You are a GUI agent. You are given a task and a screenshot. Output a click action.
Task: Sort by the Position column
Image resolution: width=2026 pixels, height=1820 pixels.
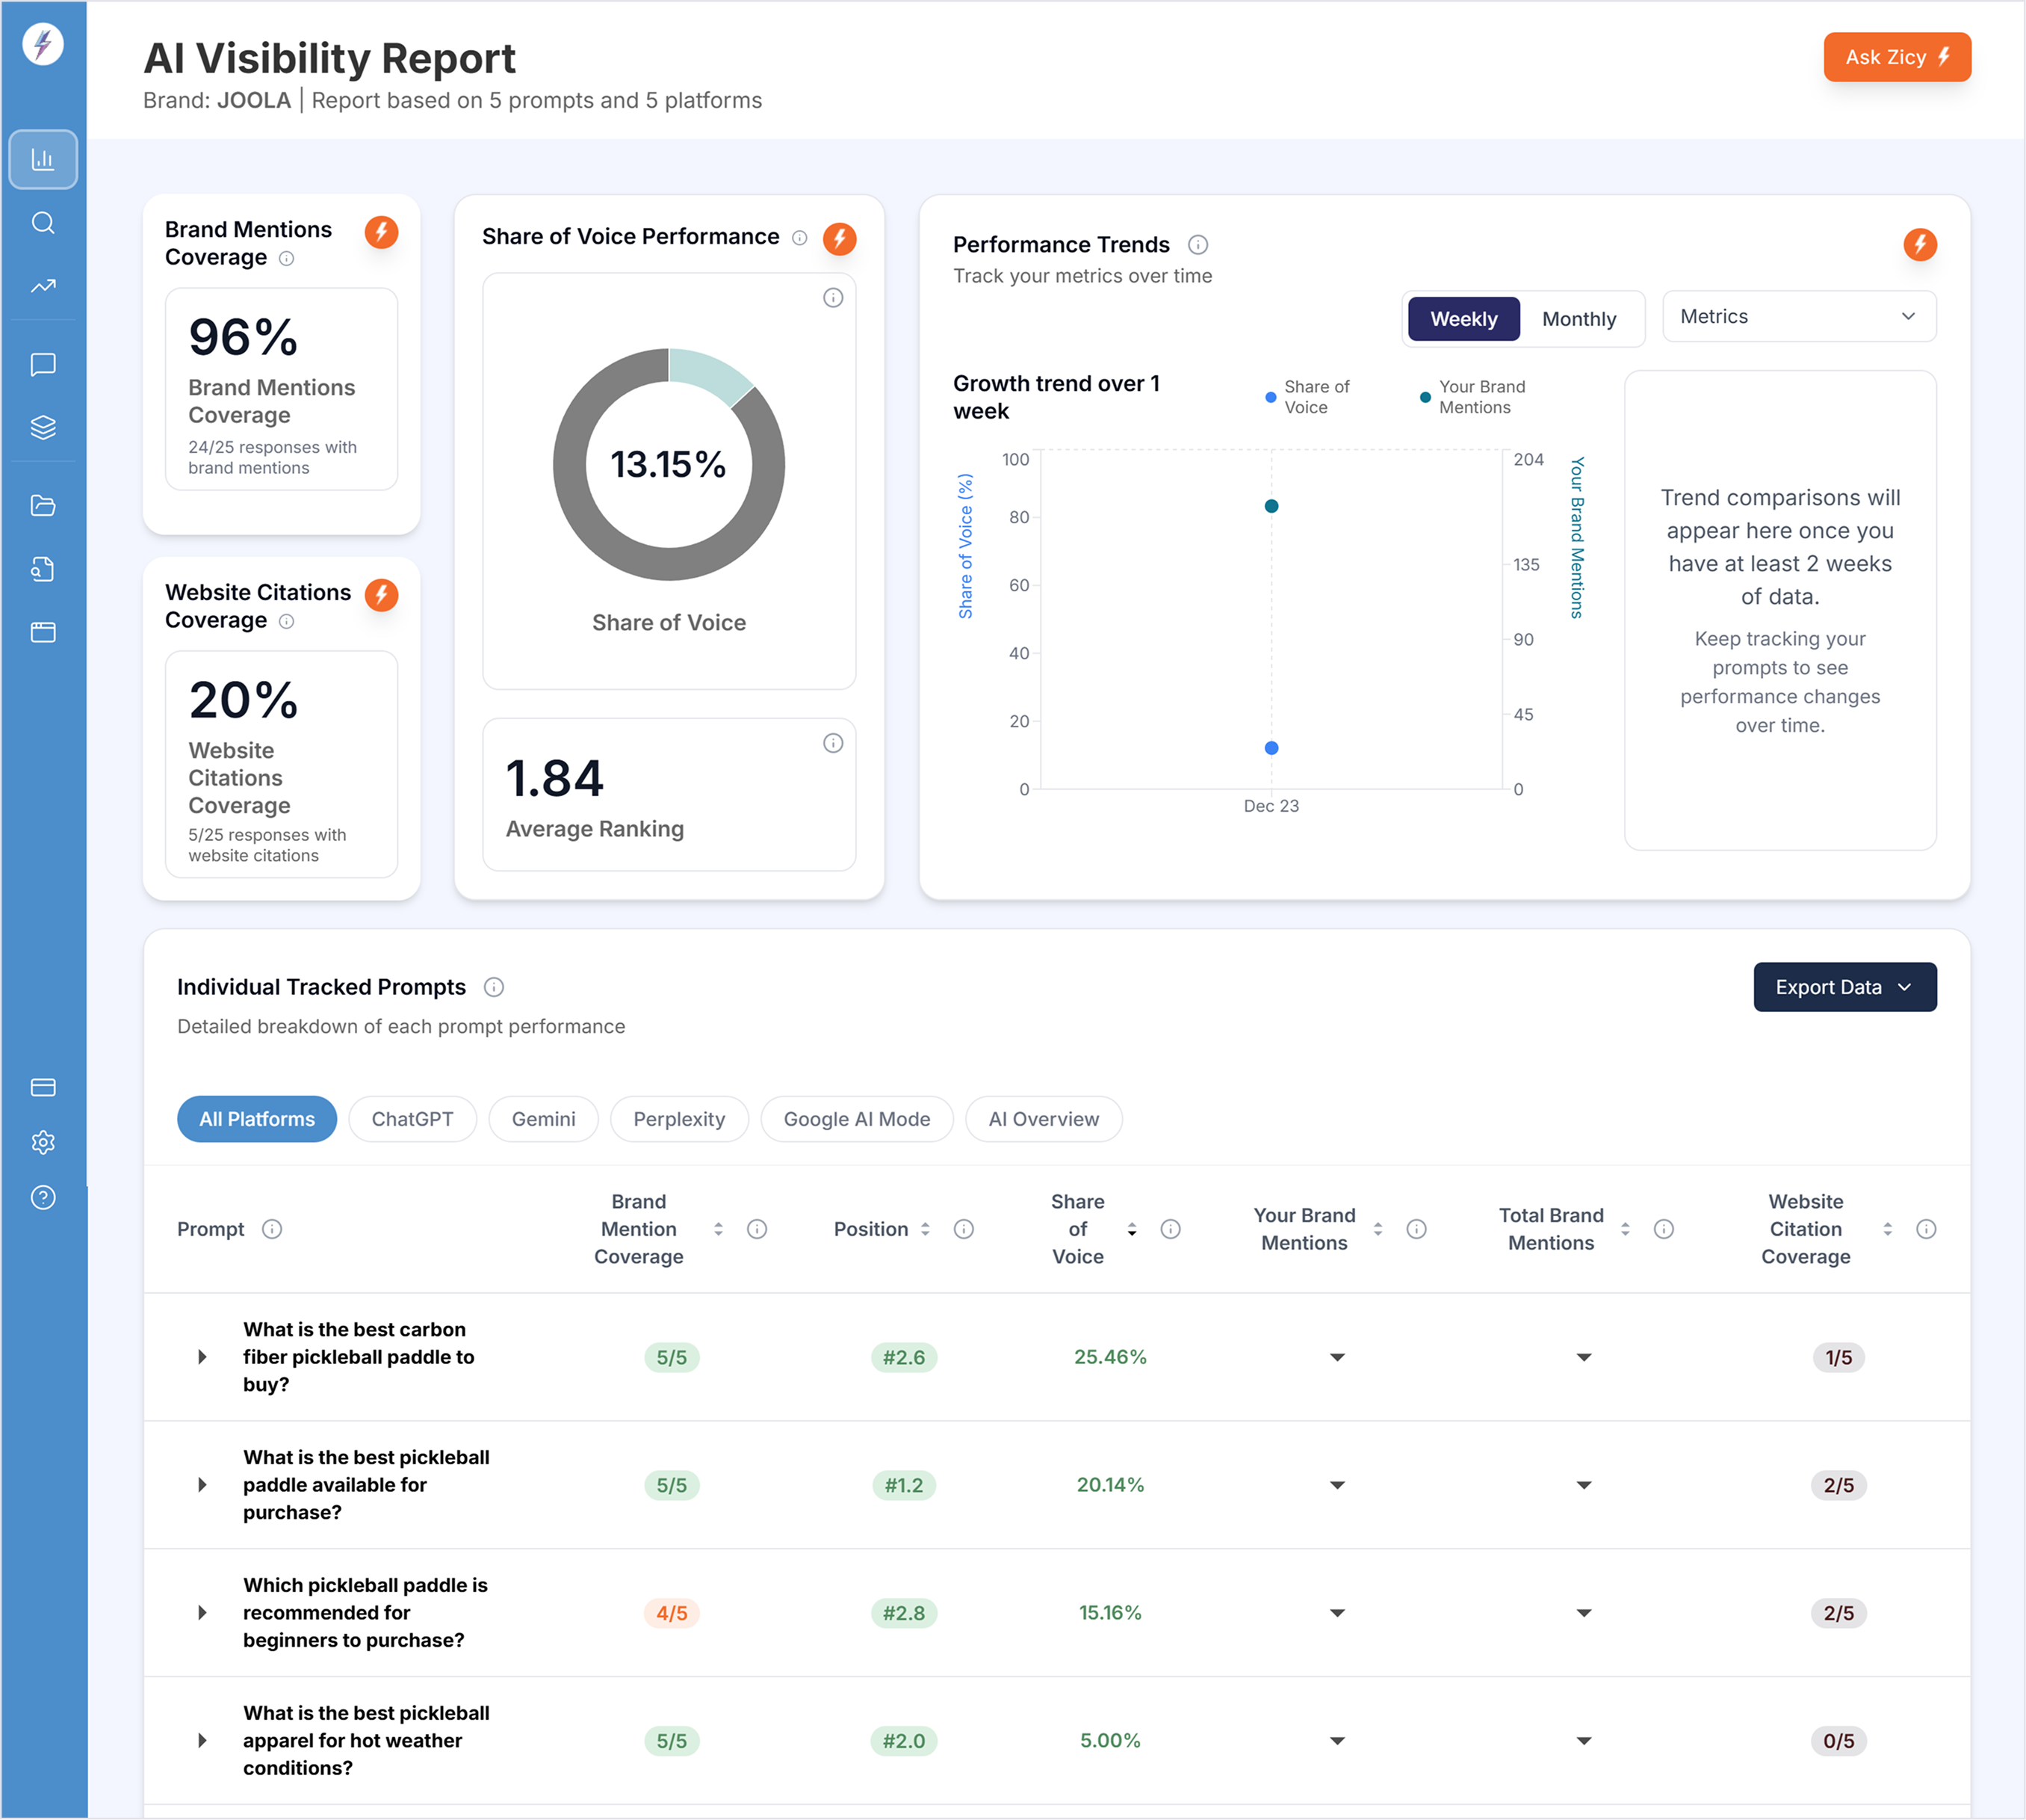[925, 1229]
